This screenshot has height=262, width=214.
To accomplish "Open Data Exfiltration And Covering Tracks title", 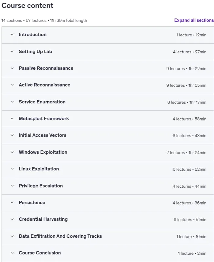I will click(60, 236).
